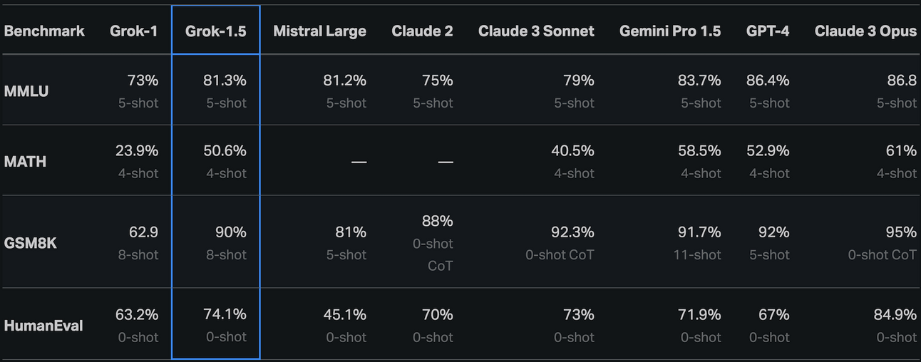
Task: Click the Gemini Pro 1.5 header
Action: click(670, 31)
